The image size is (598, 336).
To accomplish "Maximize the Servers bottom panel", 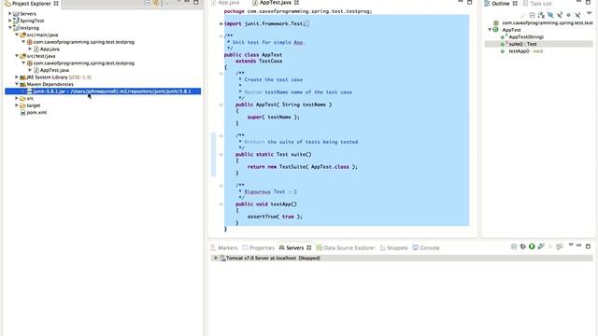I will click(x=588, y=246).
